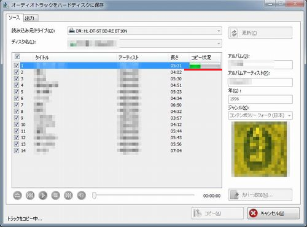Select track row with length 03:57
This screenshot has width=307, height=227.
(117, 118)
